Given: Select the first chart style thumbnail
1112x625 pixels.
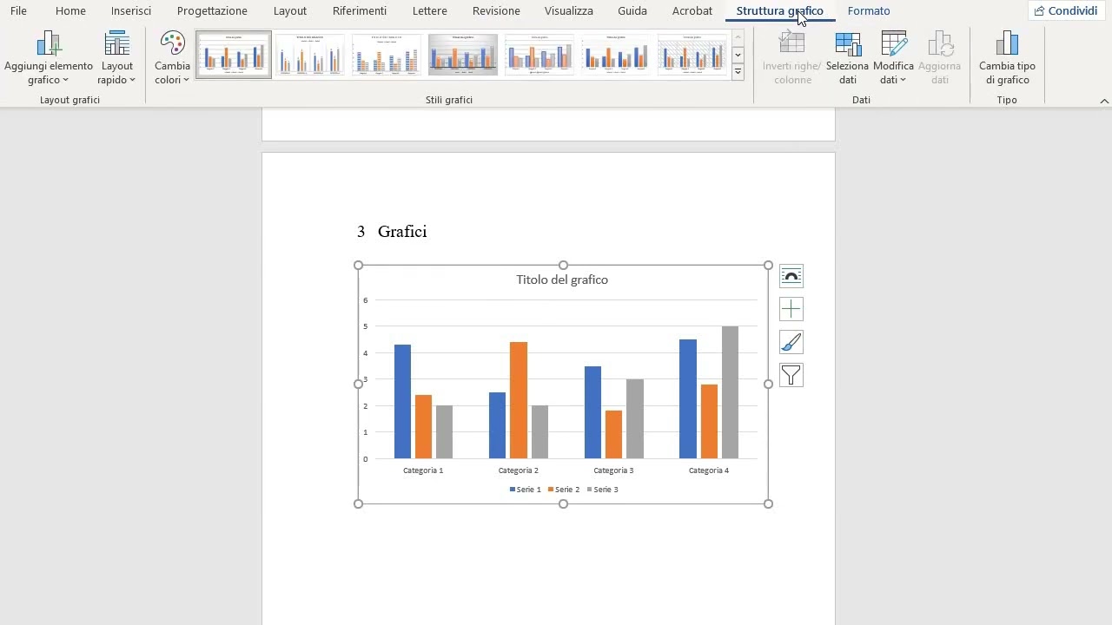Looking at the screenshot, I should tap(234, 55).
